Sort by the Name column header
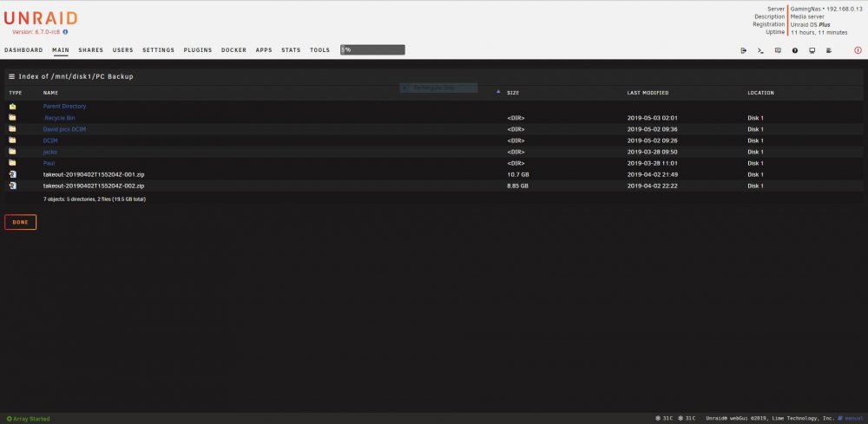Screen dimensions: 868x424 click(50, 93)
